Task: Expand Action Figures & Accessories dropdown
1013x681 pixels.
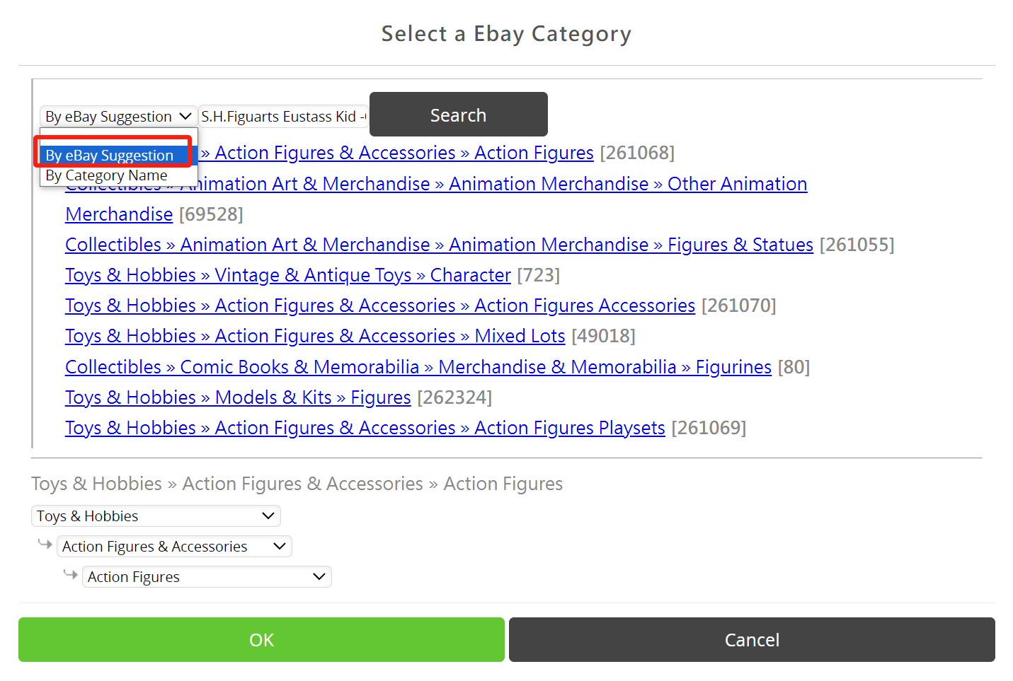Action: tap(174, 547)
